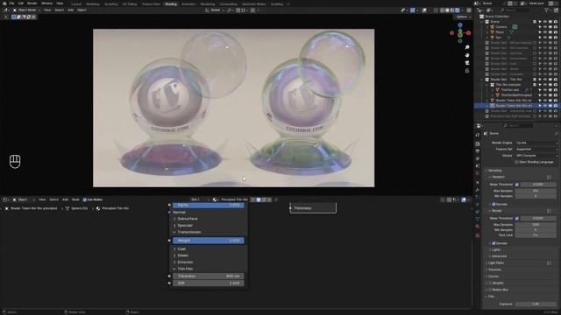Toggle the Render Denoise checkbox
Viewport: 561px width, 315px height.
pyautogui.click(x=494, y=243)
